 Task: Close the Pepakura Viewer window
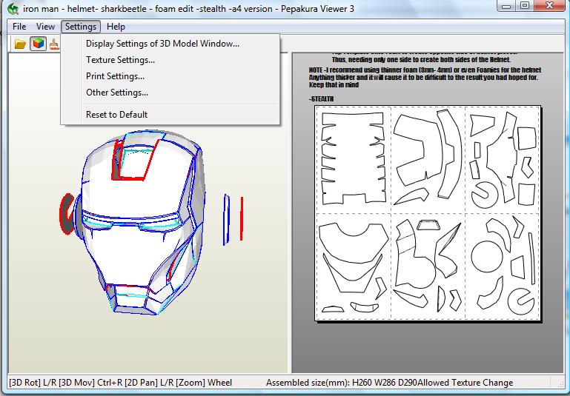click(550, 5)
